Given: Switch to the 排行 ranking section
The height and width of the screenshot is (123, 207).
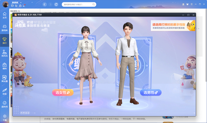Looking at the screenshot, I should point(4,40).
